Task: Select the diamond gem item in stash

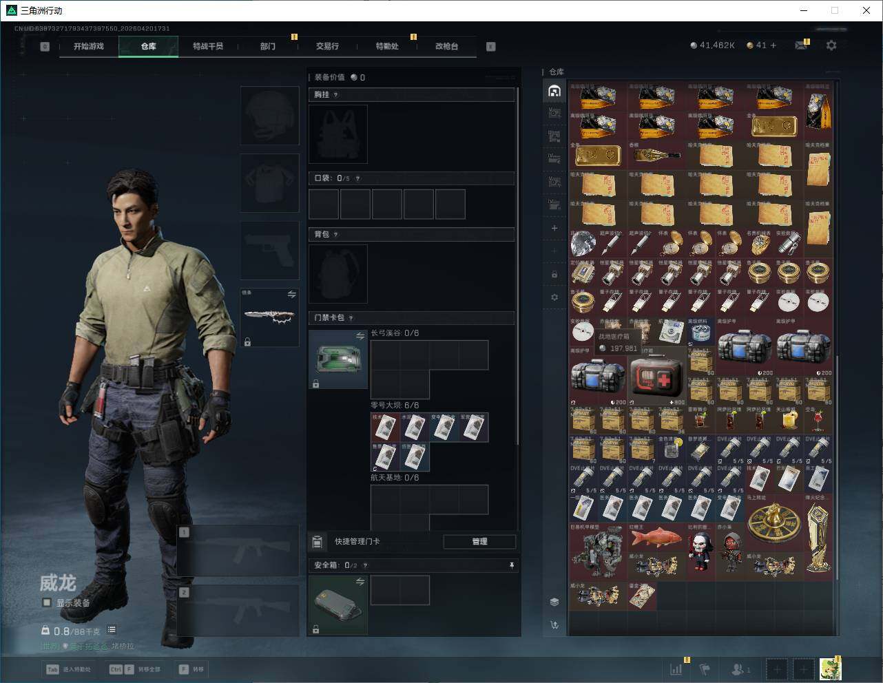Action: [x=583, y=244]
